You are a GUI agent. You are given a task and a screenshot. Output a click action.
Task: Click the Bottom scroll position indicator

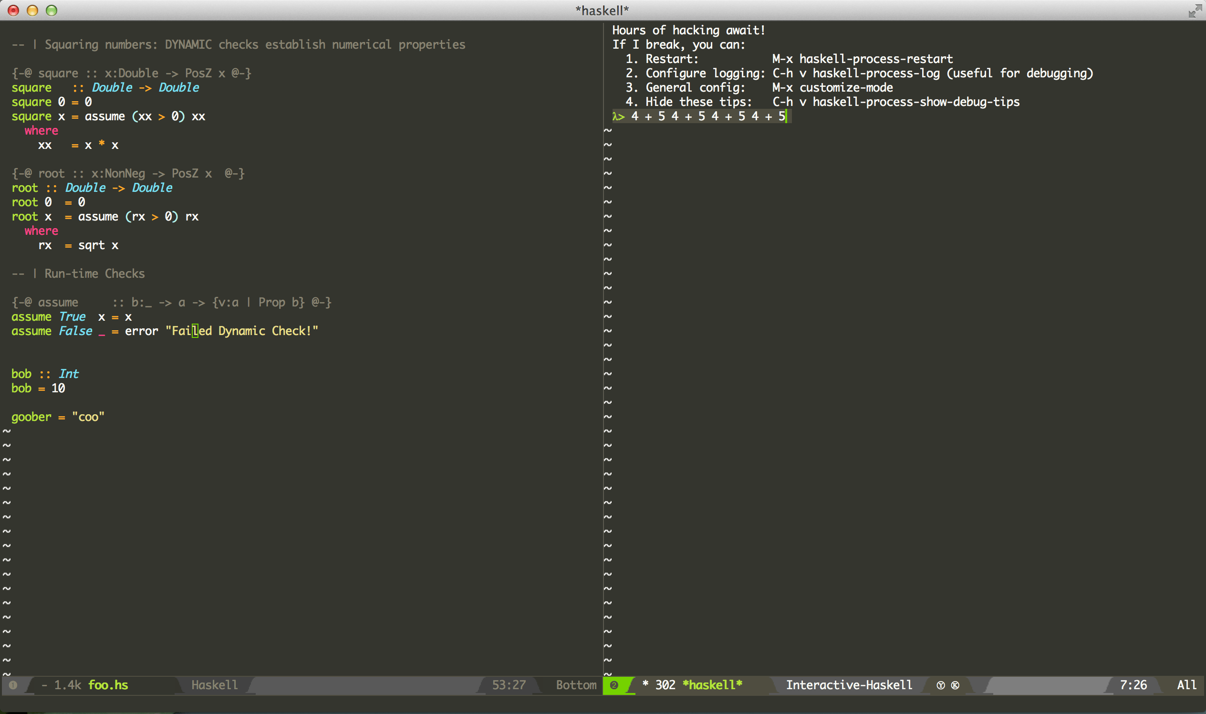coord(576,685)
